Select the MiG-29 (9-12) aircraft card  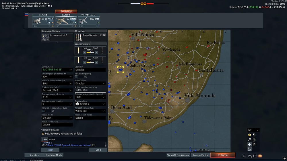pyautogui.click(x=43, y=20)
